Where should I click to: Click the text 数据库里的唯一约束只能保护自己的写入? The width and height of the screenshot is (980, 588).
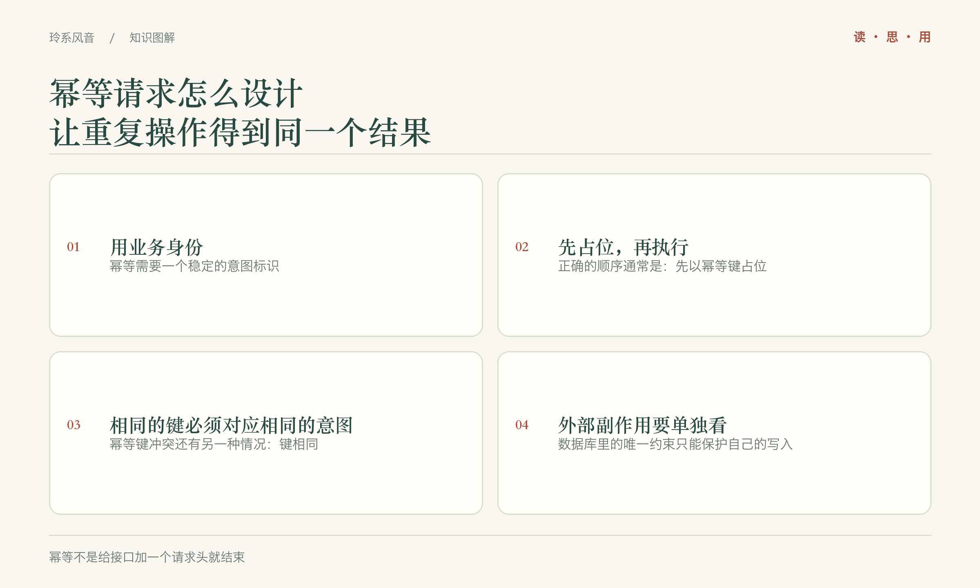pyautogui.click(x=675, y=444)
